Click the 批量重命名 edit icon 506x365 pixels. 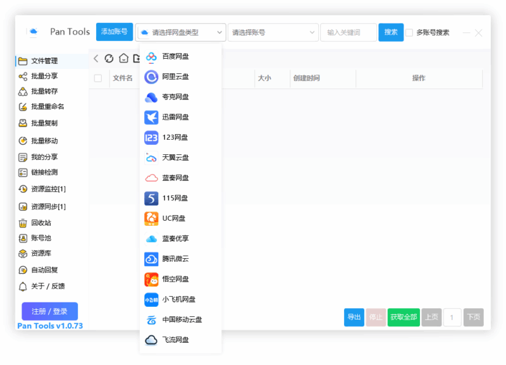click(23, 107)
